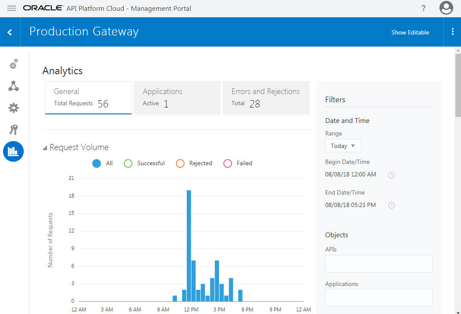Click the Filters heading

(335, 100)
